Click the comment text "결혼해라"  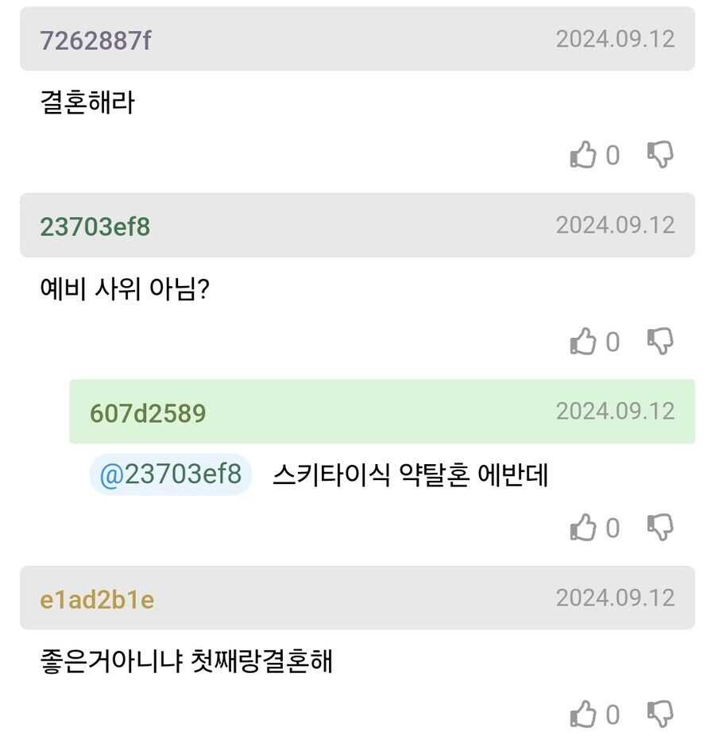pos(87,102)
